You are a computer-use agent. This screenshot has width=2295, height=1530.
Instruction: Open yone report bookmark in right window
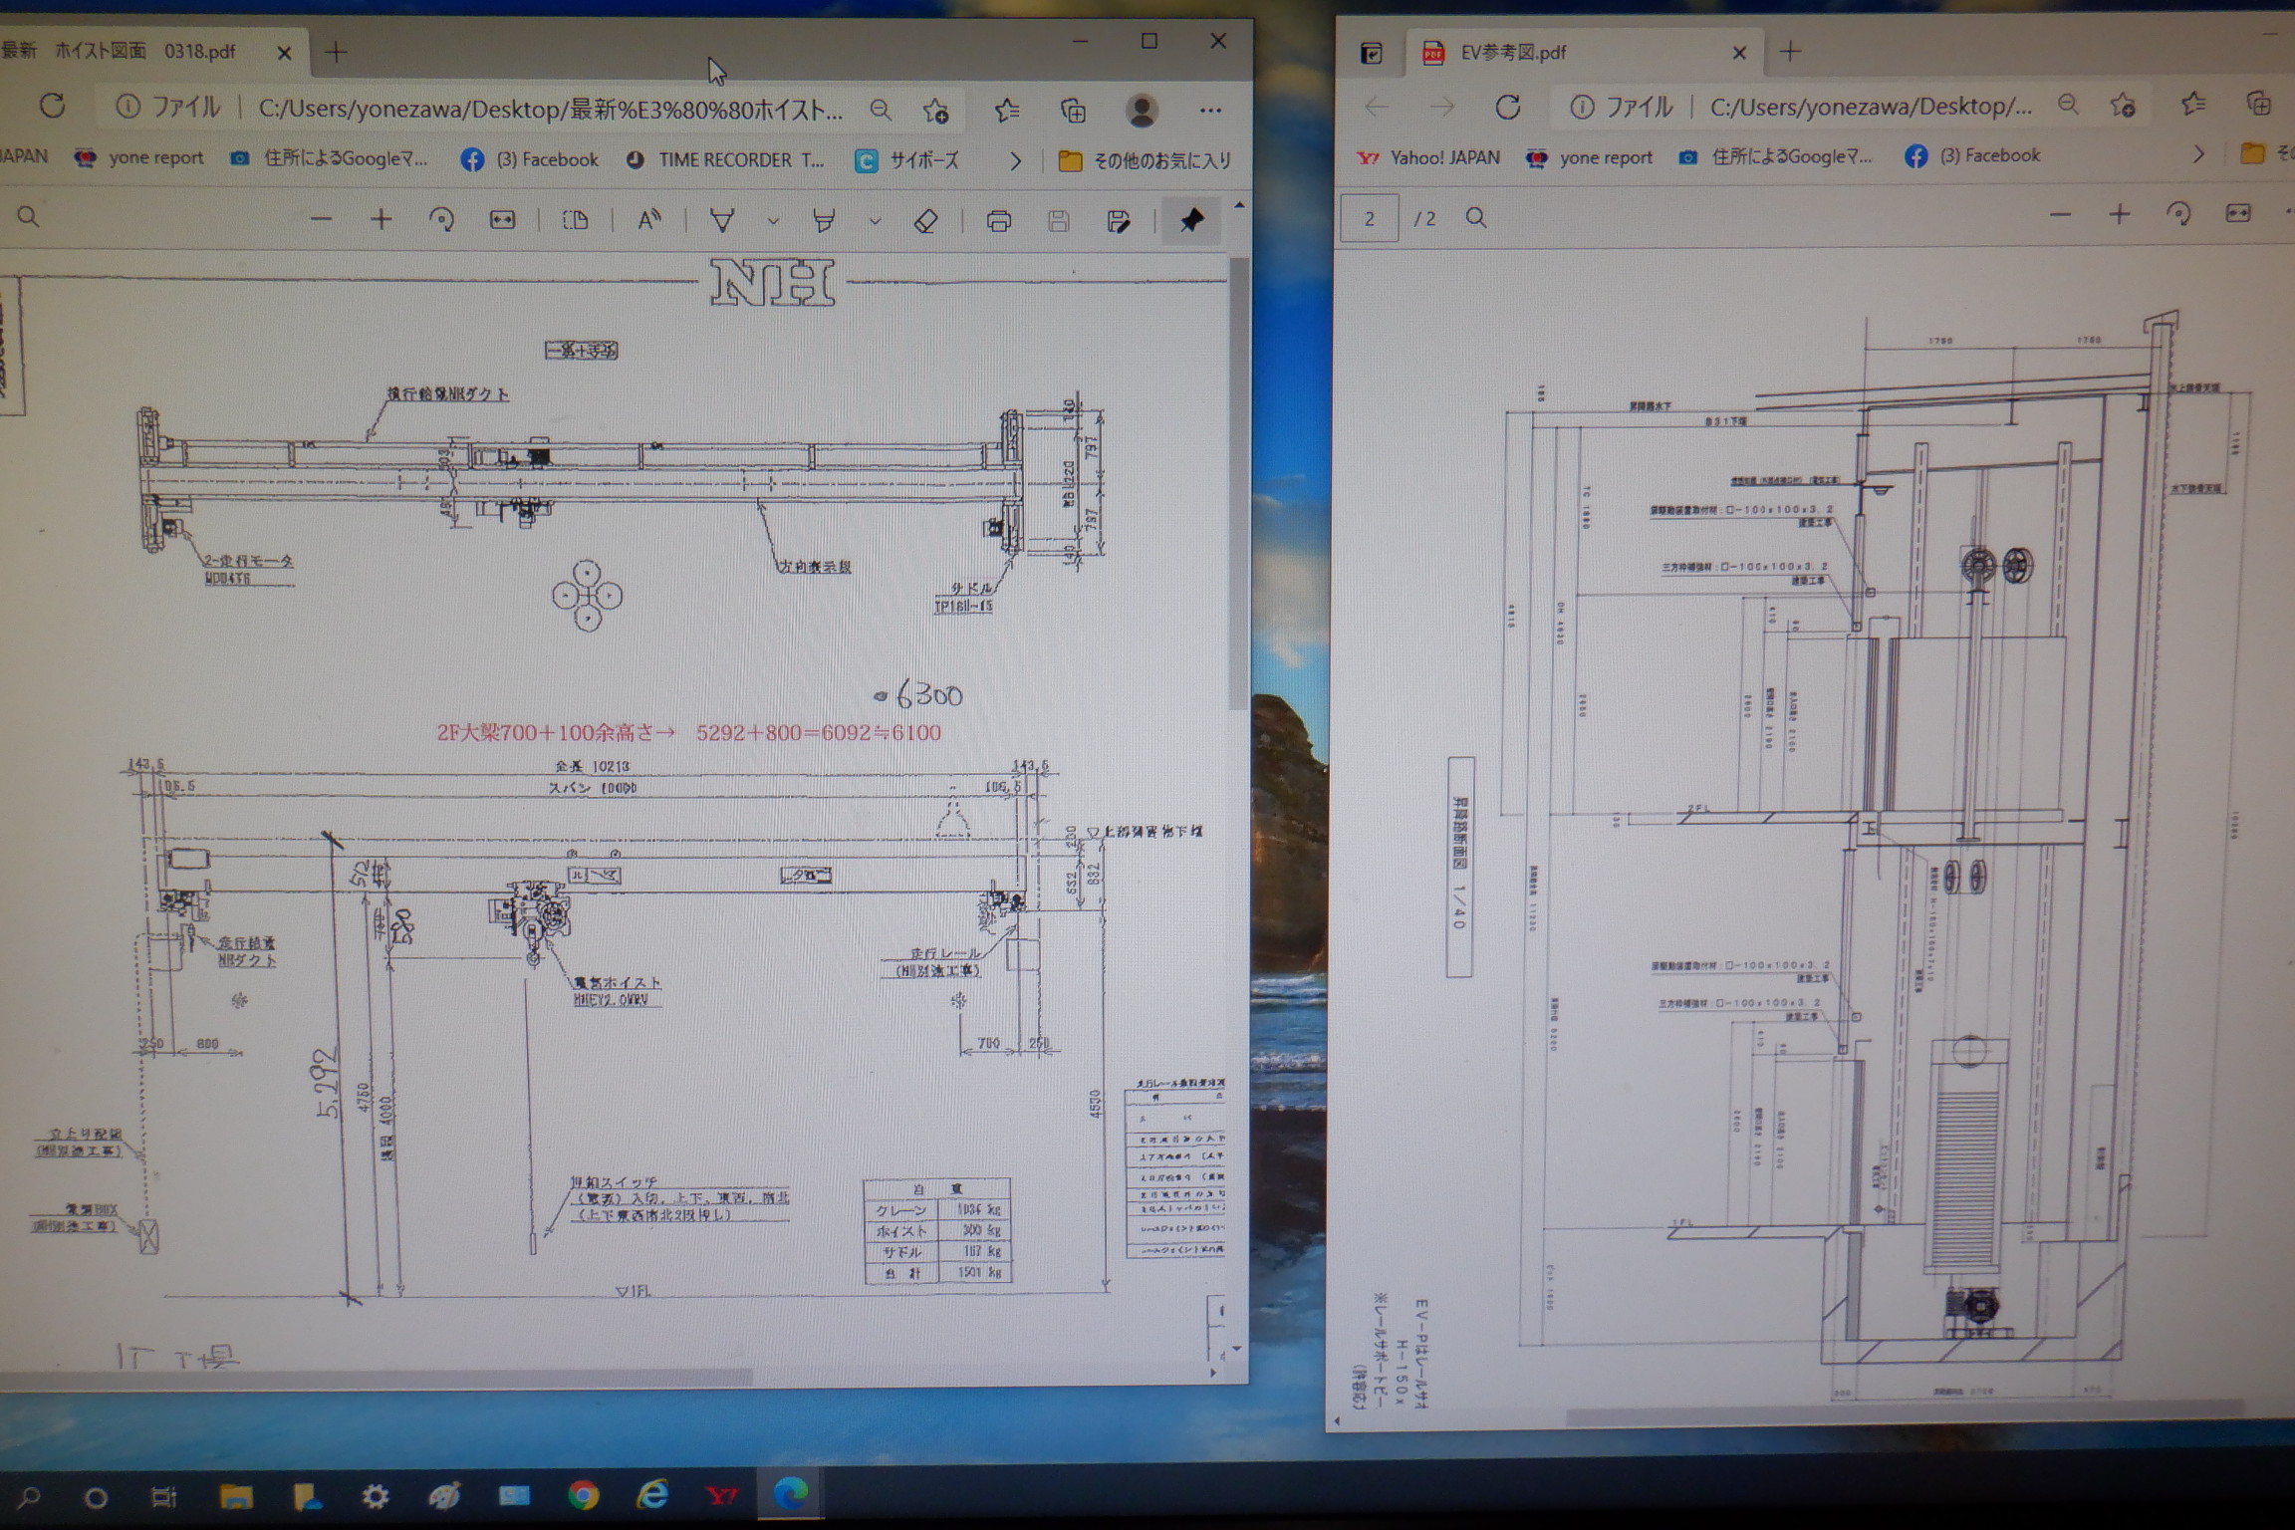[1589, 157]
